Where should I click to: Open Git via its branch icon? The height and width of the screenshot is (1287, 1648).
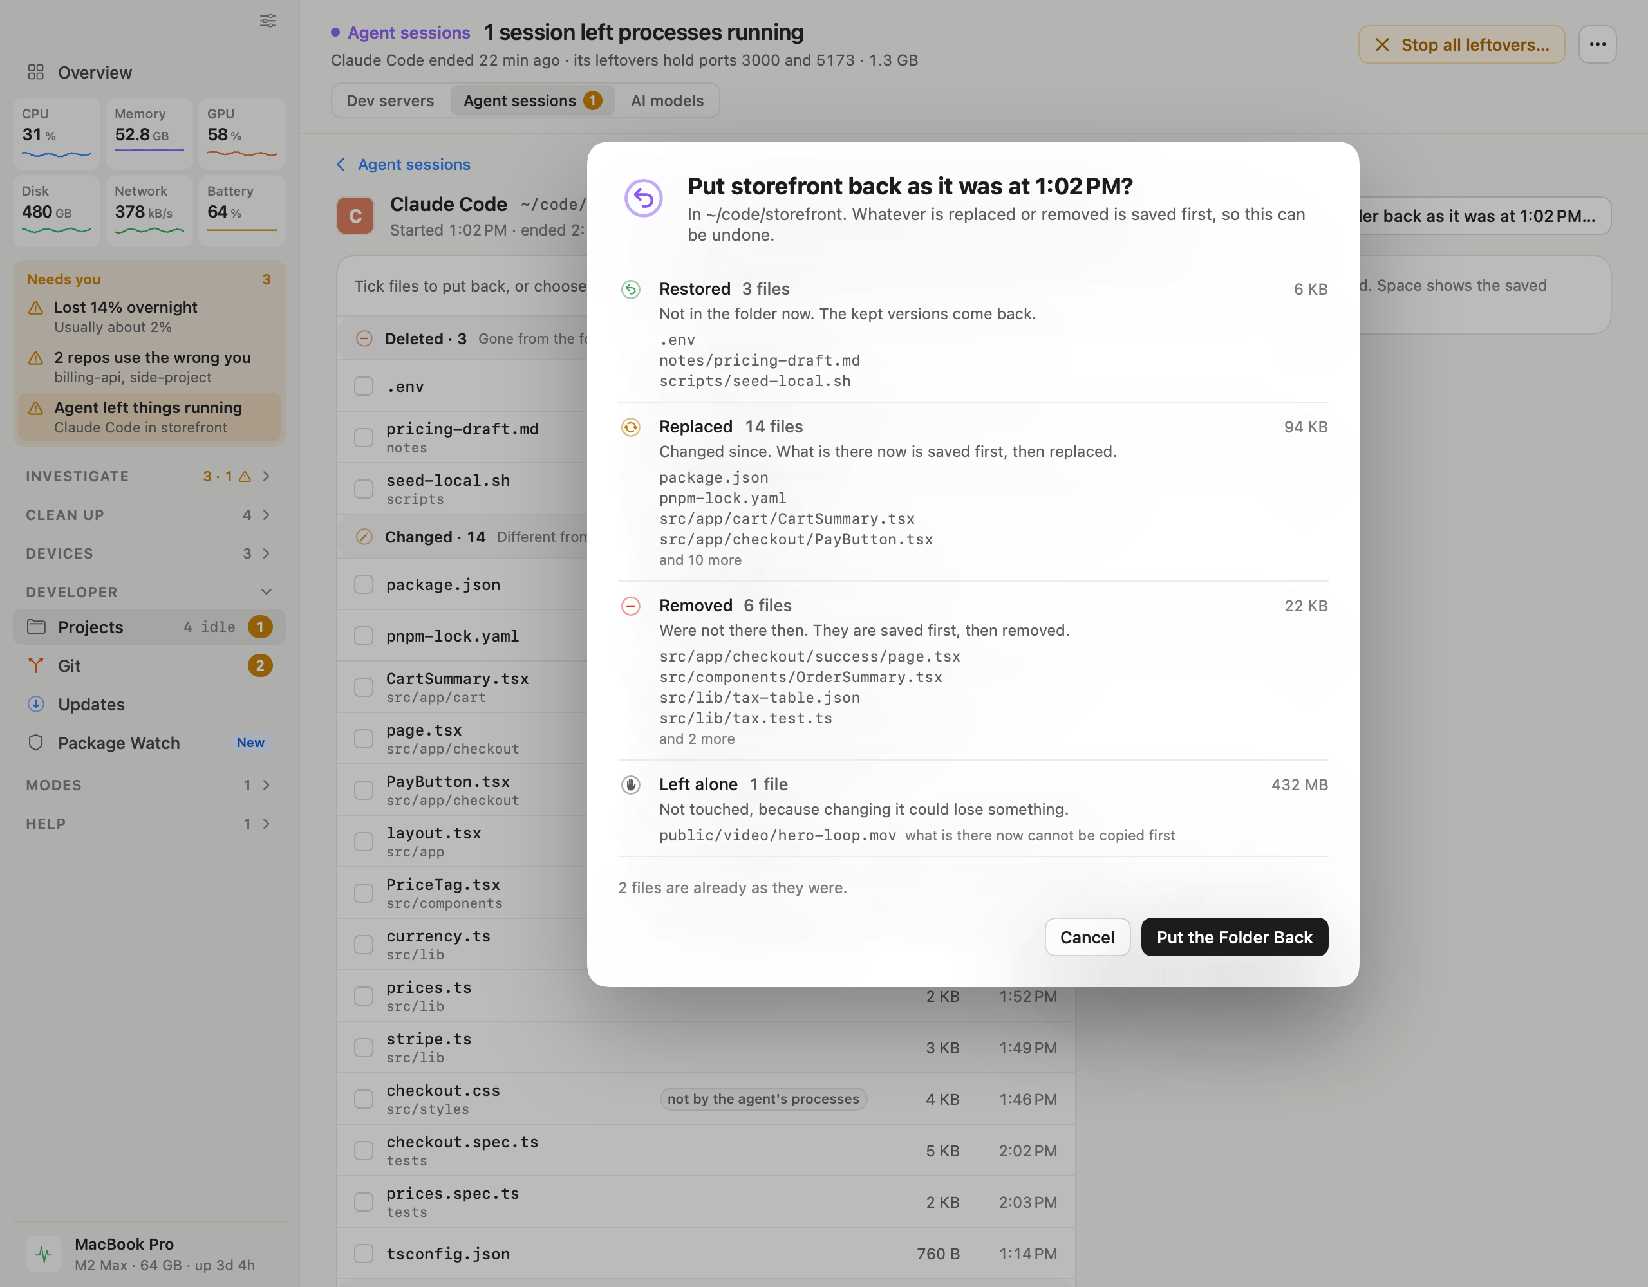coord(35,665)
